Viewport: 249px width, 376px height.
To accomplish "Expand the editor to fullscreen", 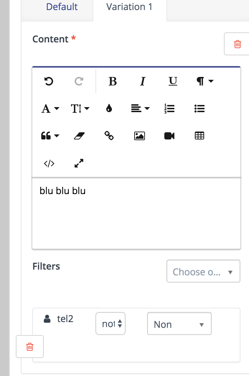I will coord(78,163).
